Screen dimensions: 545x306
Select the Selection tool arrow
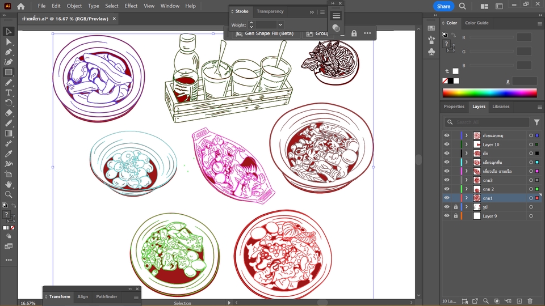click(x=9, y=32)
